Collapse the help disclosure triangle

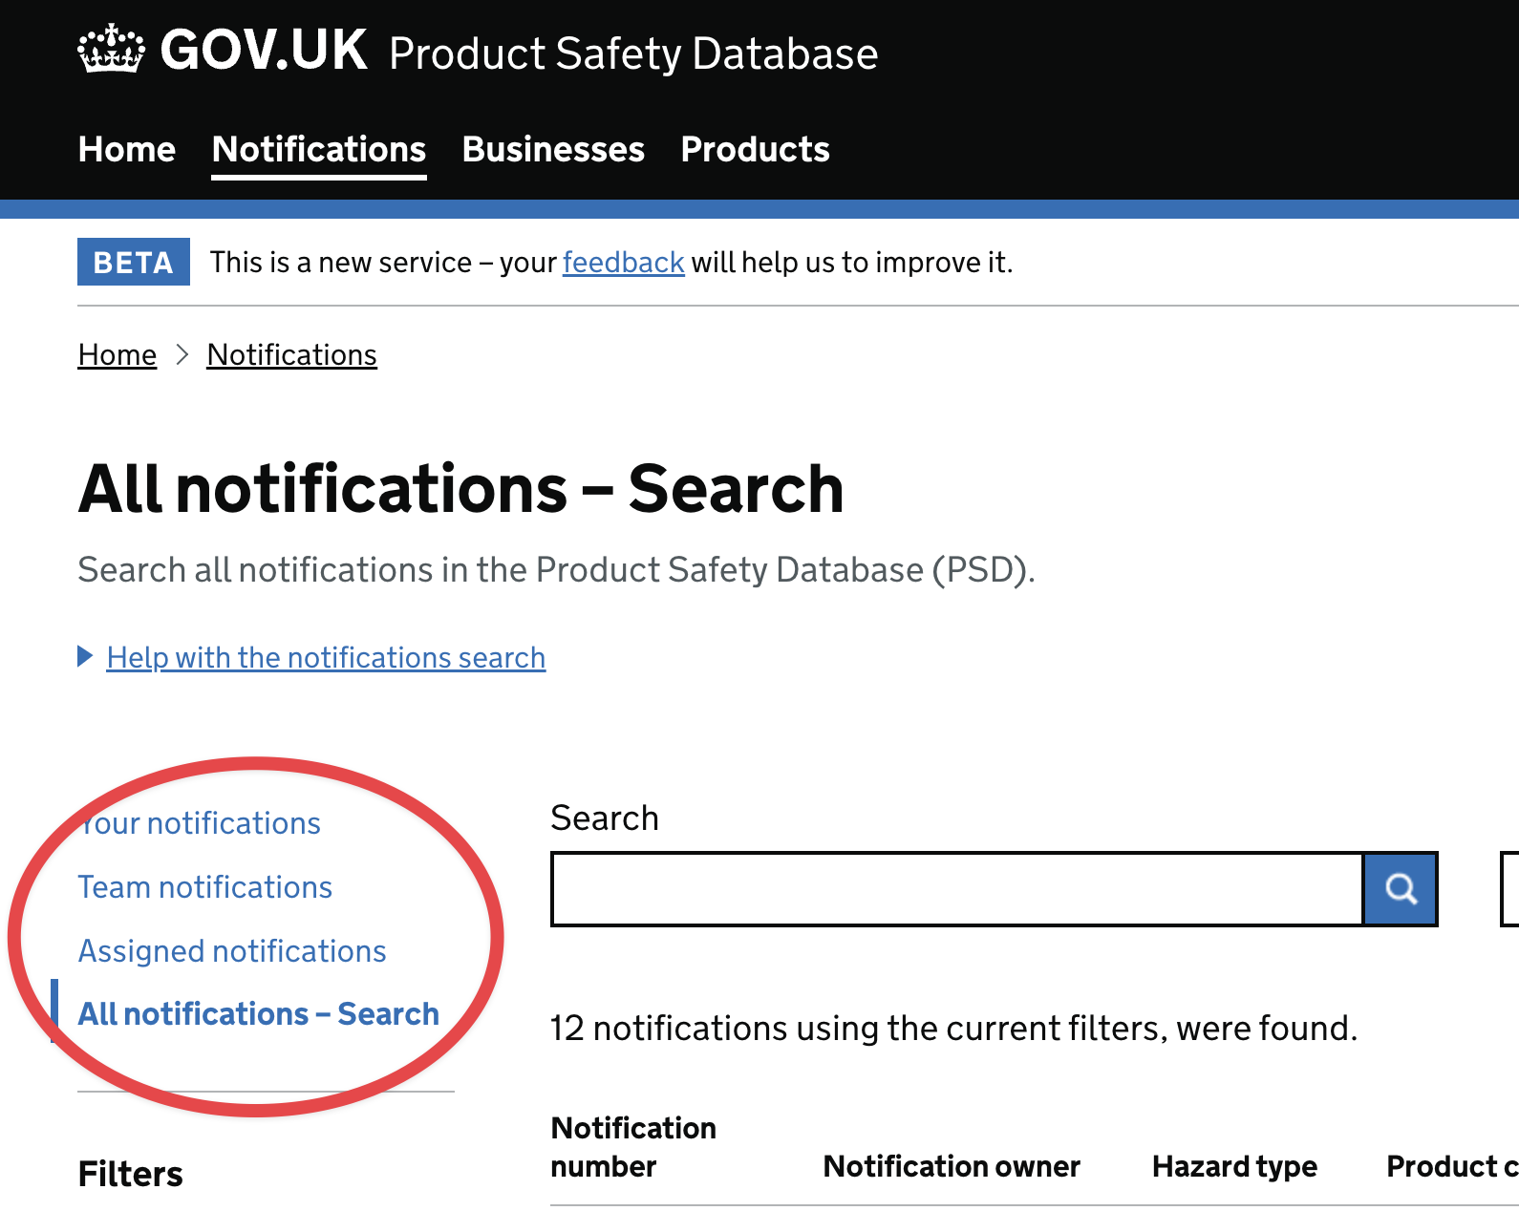point(85,656)
